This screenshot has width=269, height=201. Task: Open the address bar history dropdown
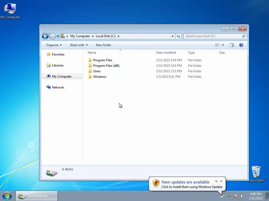[x=172, y=36]
